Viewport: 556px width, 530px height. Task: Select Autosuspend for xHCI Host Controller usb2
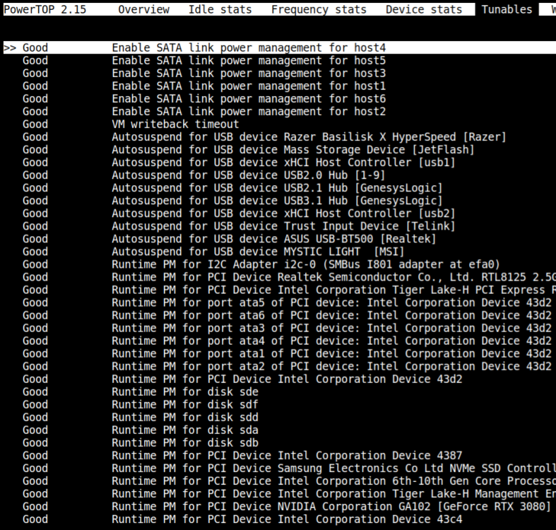coord(239,213)
